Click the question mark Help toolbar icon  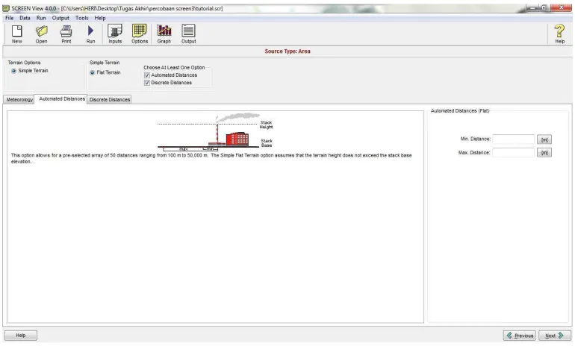point(559,34)
